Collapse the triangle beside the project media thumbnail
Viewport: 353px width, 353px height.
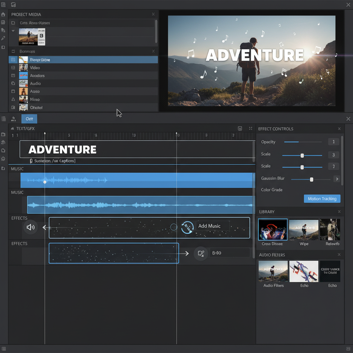pyautogui.click(x=13, y=31)
